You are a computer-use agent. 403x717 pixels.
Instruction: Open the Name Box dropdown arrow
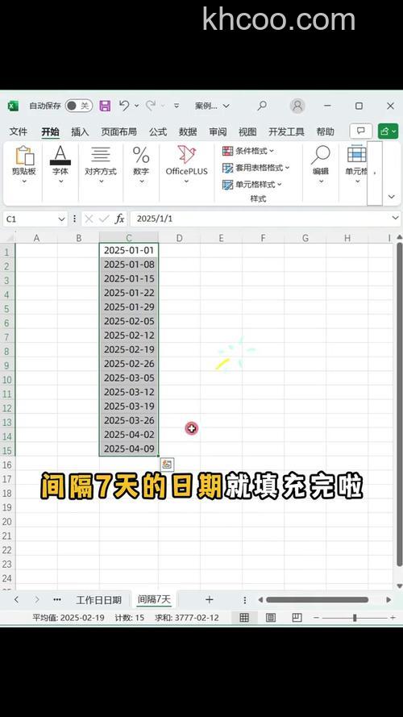62,219
